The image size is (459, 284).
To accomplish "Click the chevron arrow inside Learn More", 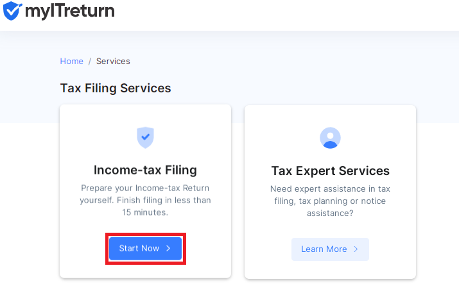I will [x=356, y=249].
